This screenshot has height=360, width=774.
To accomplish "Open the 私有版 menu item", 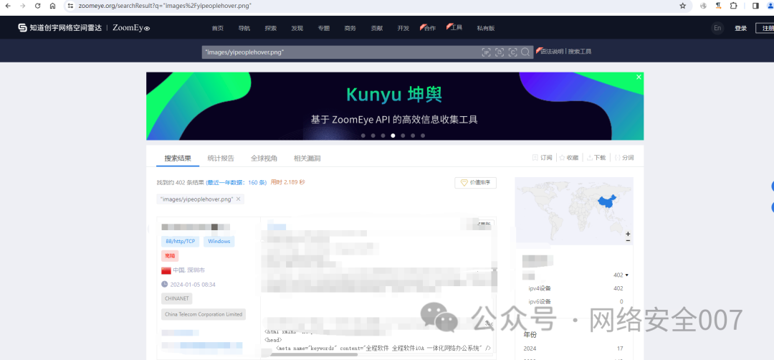I will click(486, 28).
